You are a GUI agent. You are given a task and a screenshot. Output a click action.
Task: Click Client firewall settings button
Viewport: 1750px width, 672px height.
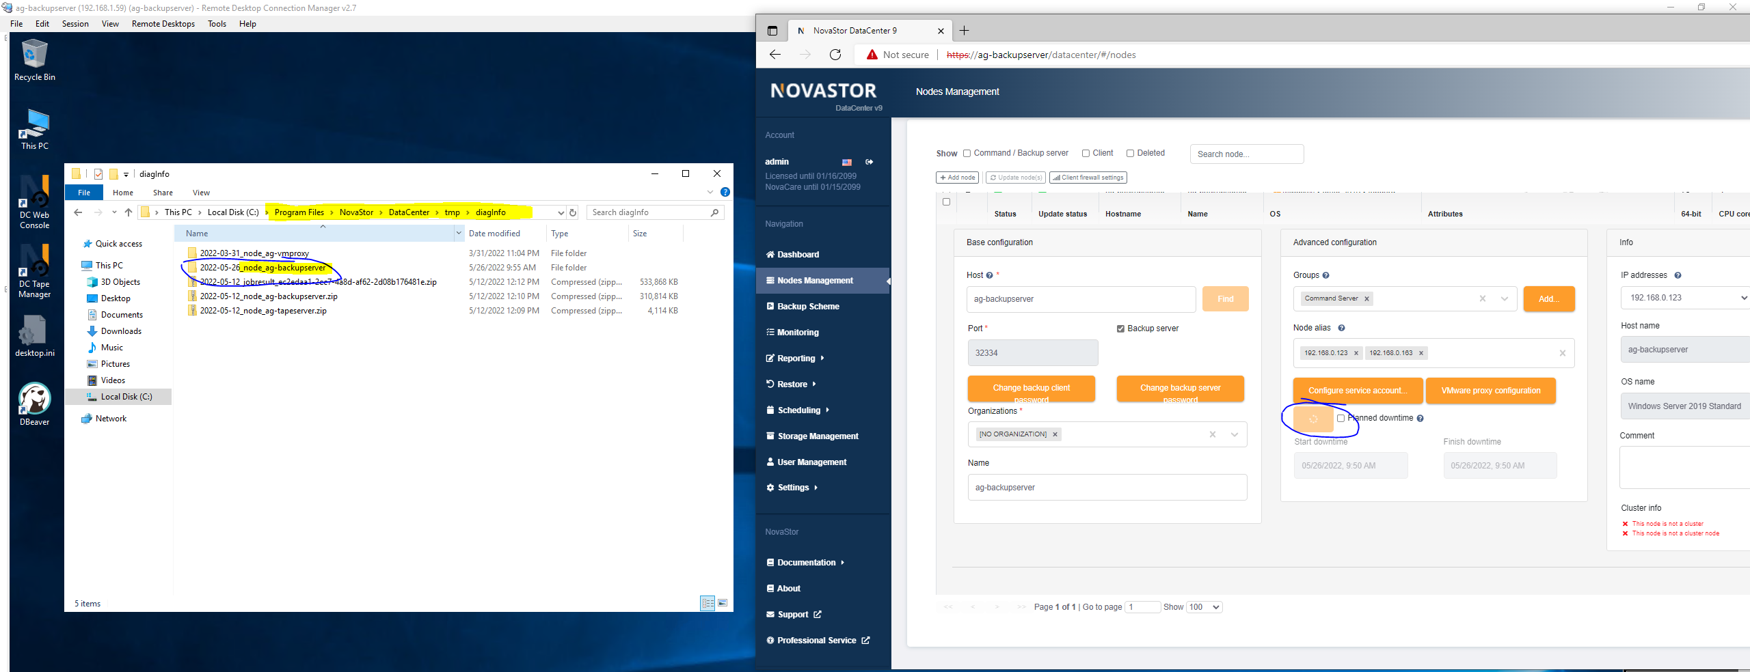(x=1088, y=178)
